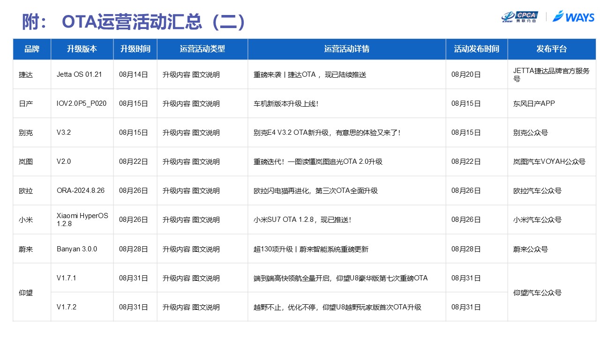
Task: Click detail 超130项升级丨蔚来智能系统重磅更新
Action: (x=311, y=249)
